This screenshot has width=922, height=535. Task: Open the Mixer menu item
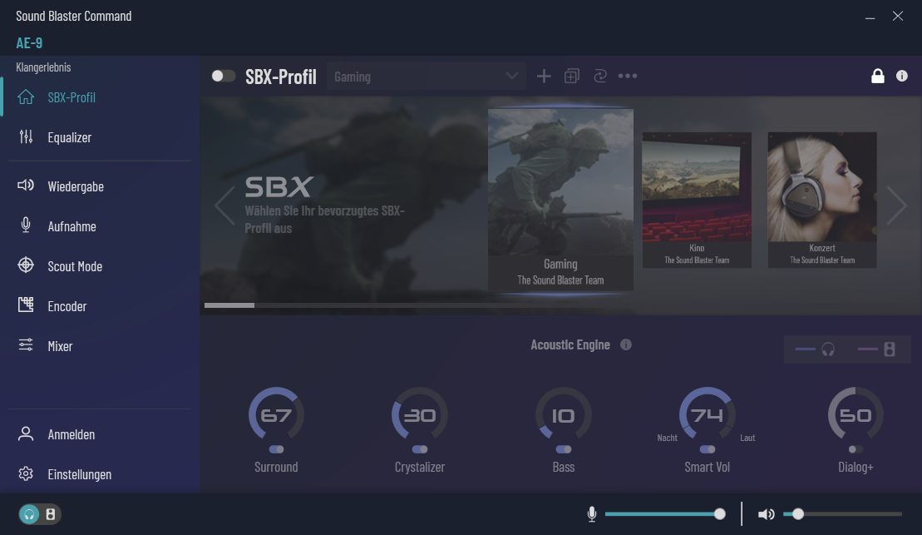[x=100, y=346]
